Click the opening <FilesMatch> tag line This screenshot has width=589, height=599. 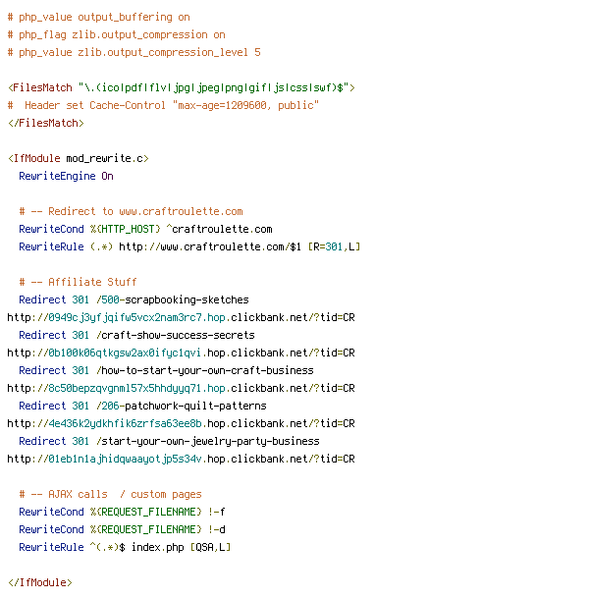[181, 87]
